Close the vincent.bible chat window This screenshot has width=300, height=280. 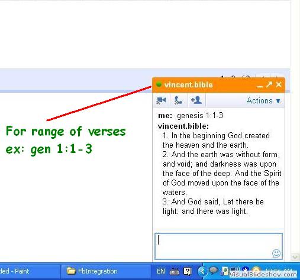tap(279, 84)
